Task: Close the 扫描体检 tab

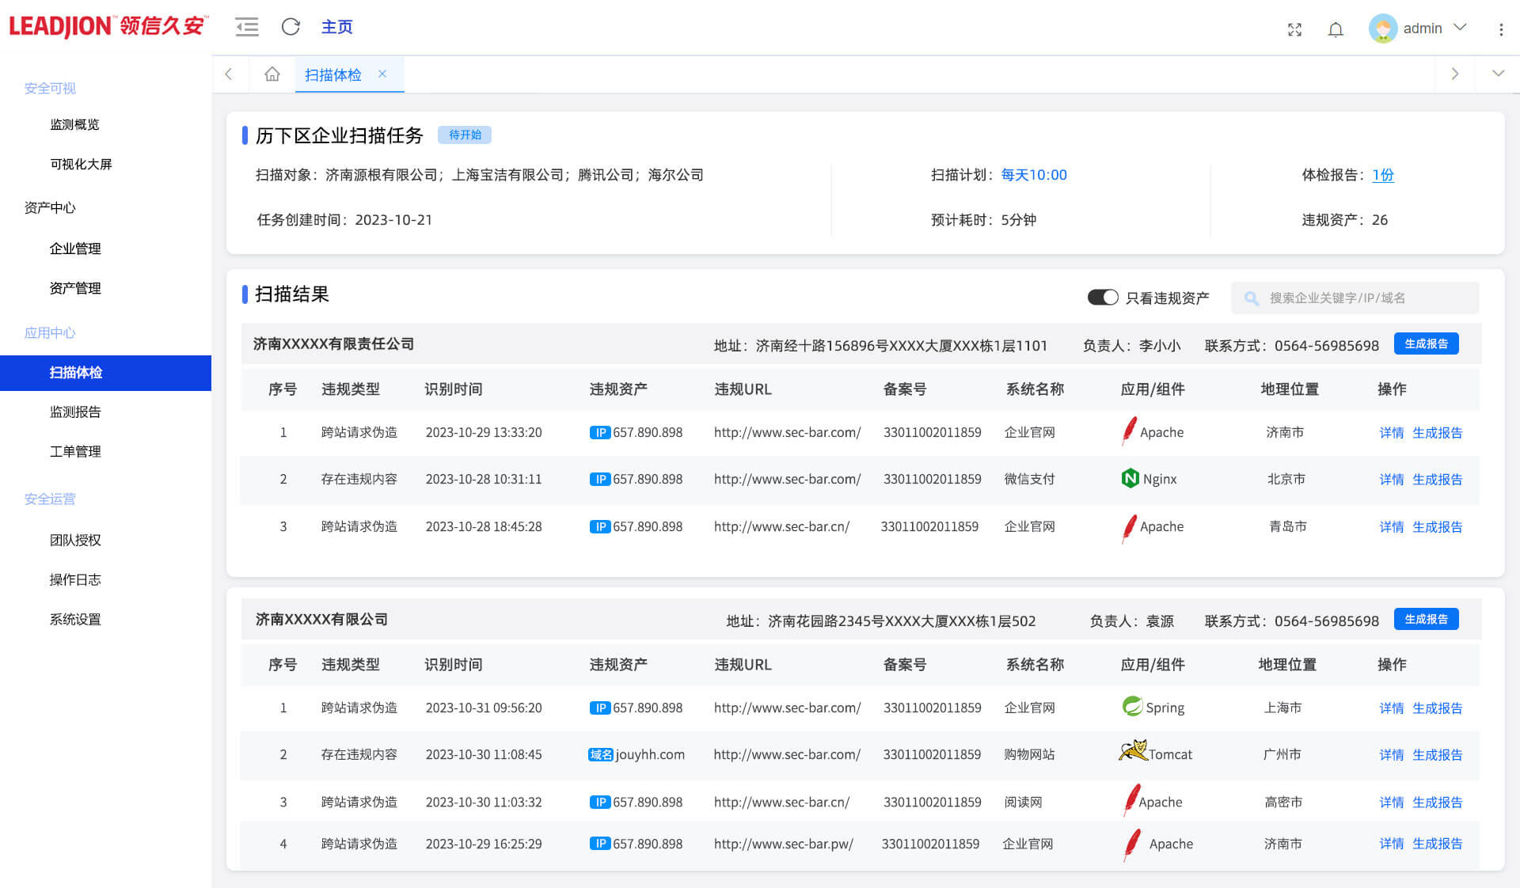Action: coord(382,74)
